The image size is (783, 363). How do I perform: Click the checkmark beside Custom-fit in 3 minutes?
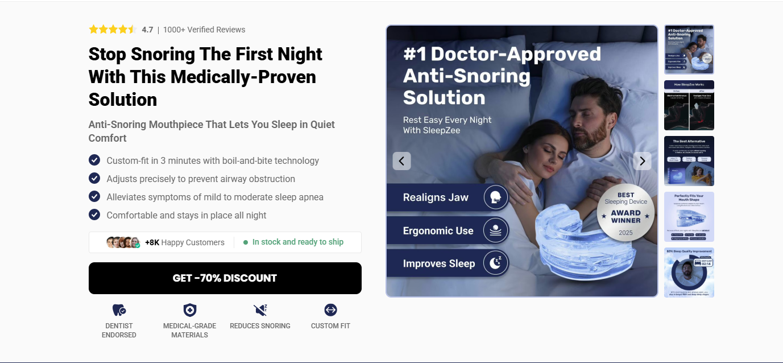(94, 160)
